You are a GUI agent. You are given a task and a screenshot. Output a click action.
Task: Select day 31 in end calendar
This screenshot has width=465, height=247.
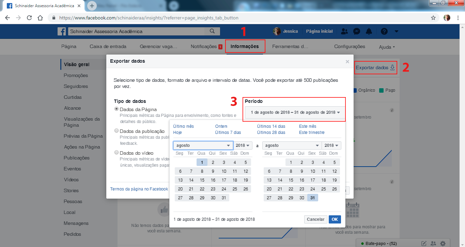tap(313, 198)
